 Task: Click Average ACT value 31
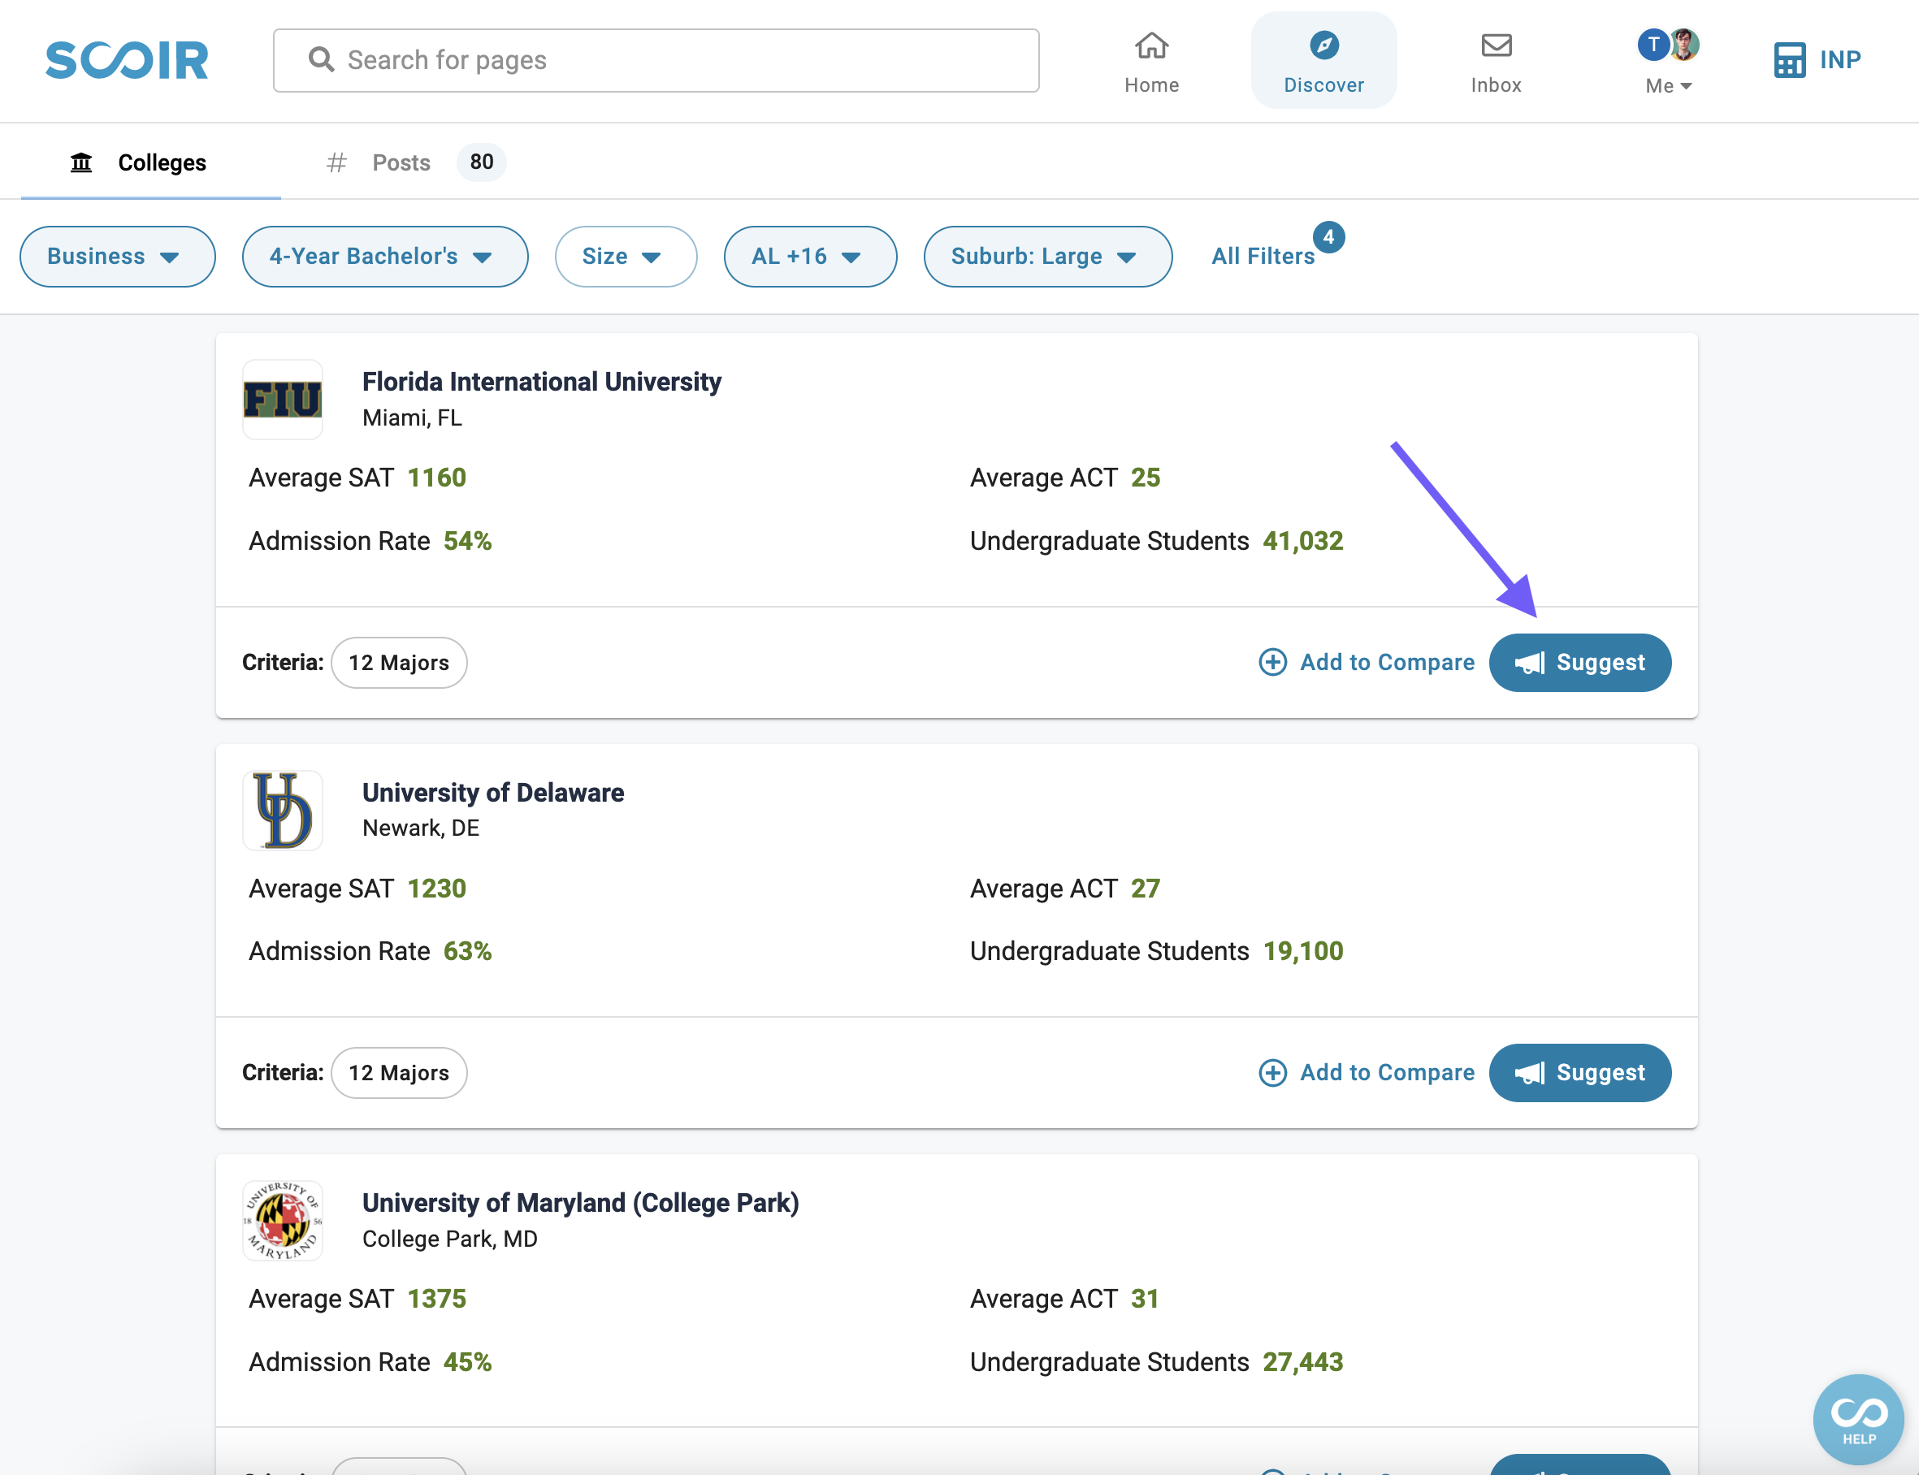pos(1145,1299)
